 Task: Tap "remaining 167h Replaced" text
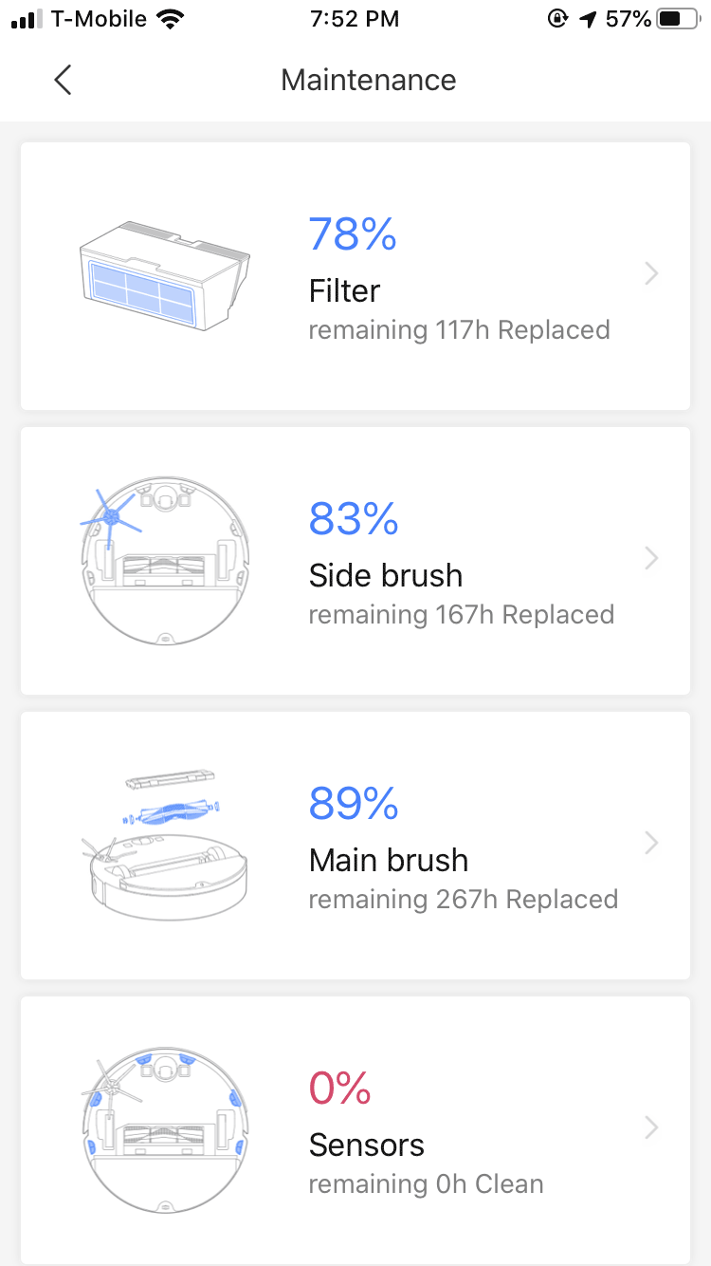[x=462, y=615]
